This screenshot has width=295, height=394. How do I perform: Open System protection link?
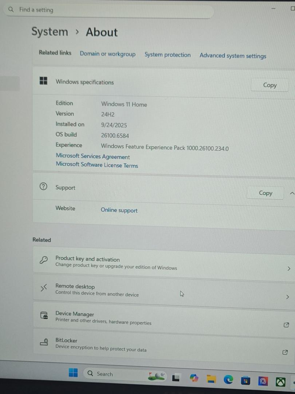click(x=168, y=55)
